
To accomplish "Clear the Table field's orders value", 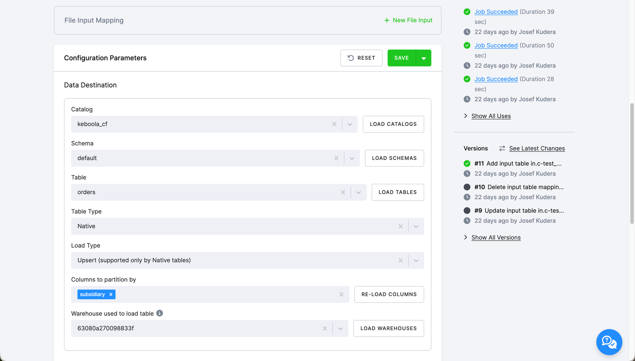I will (343, 192).
